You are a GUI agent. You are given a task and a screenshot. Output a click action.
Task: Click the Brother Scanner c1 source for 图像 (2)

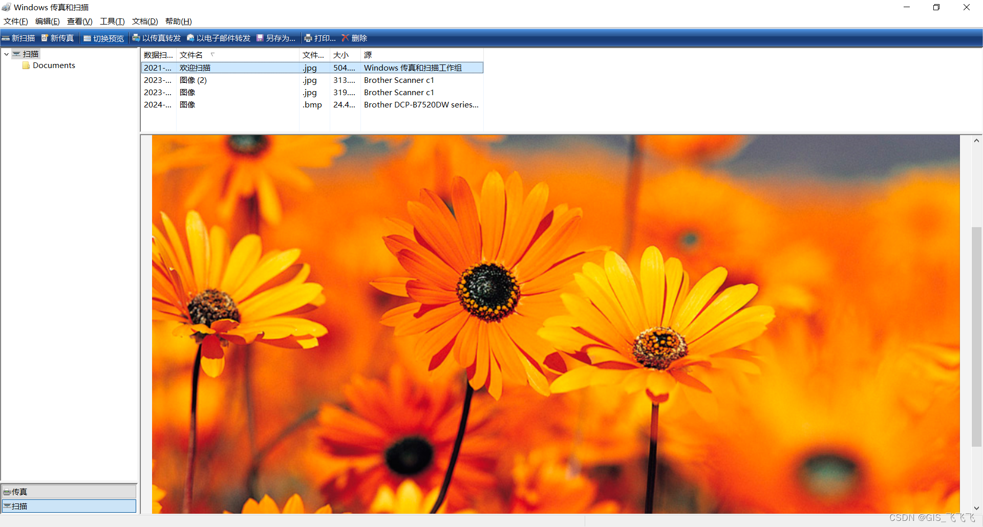tap(399, 80)
